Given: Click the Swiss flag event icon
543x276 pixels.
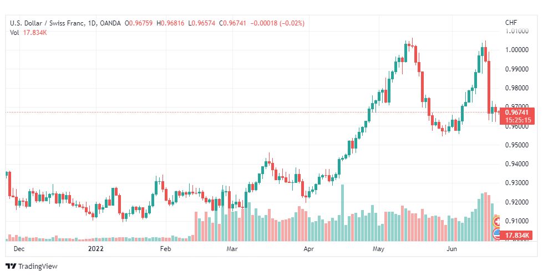Looking at the screenshot, I should (496, 221).
